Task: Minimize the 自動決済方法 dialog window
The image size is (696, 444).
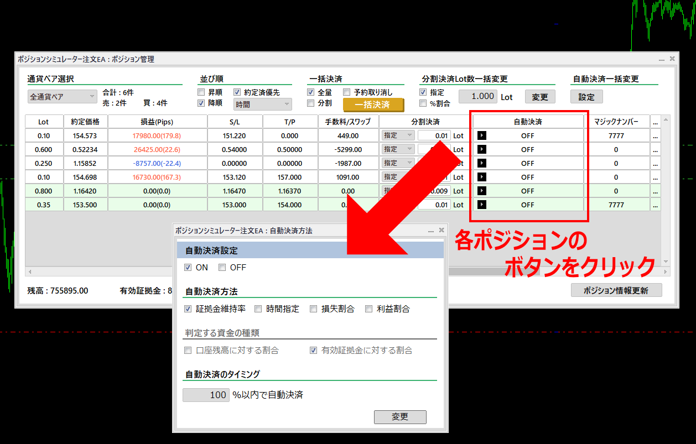Action: click(x=432, y=231)
